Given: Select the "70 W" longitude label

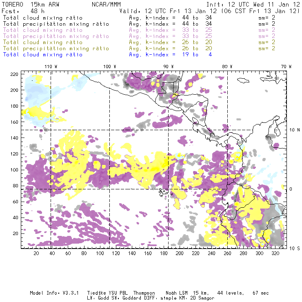Looking at the screenshot, I should [x=286, y=67].
